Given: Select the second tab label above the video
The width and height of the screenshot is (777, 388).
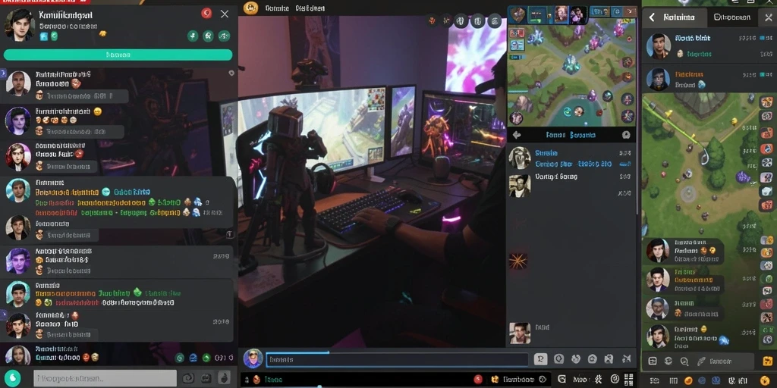Looking at the screenshot, I should [x=310, y=8].
